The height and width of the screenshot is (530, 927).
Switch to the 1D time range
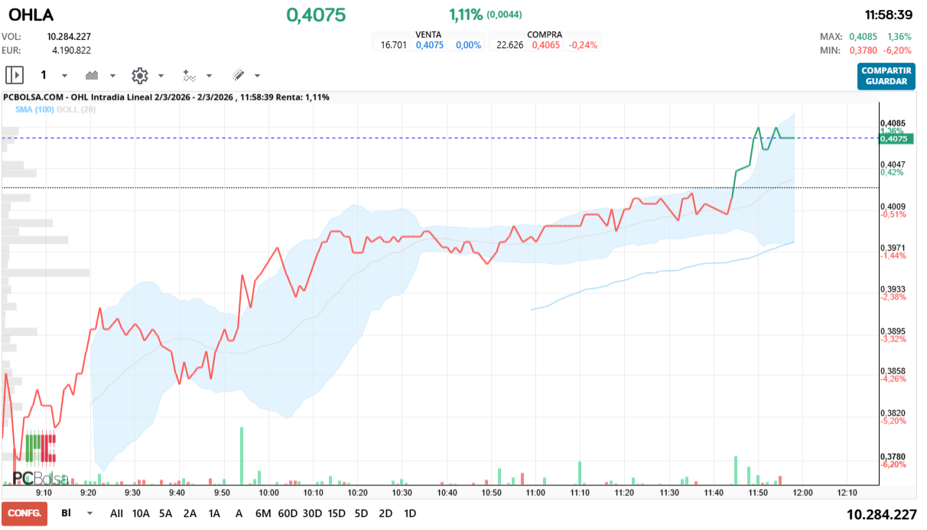coord(410,513)
